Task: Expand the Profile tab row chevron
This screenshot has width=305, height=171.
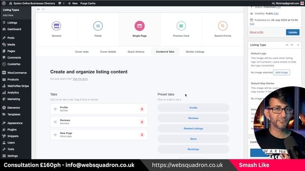Action: click(x=55, y=109)
